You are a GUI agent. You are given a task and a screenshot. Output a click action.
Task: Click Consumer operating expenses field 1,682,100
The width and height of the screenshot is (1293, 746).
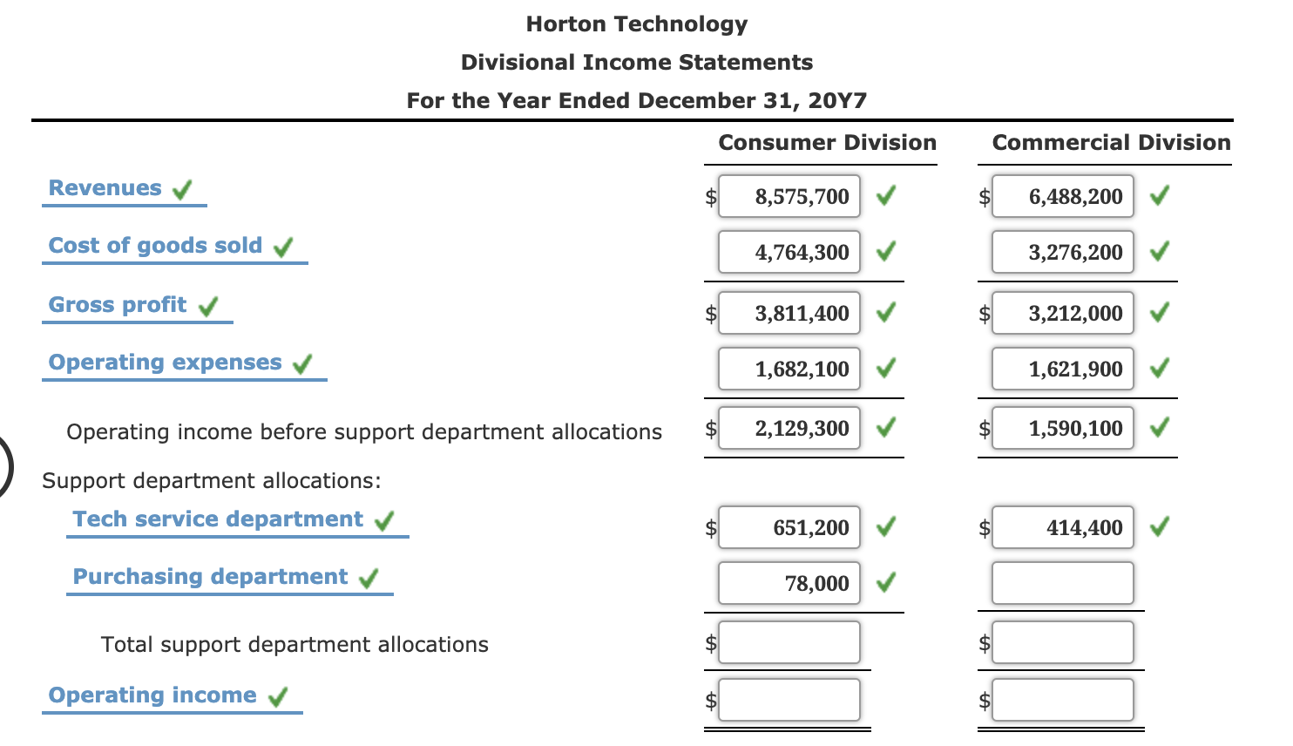789,369
